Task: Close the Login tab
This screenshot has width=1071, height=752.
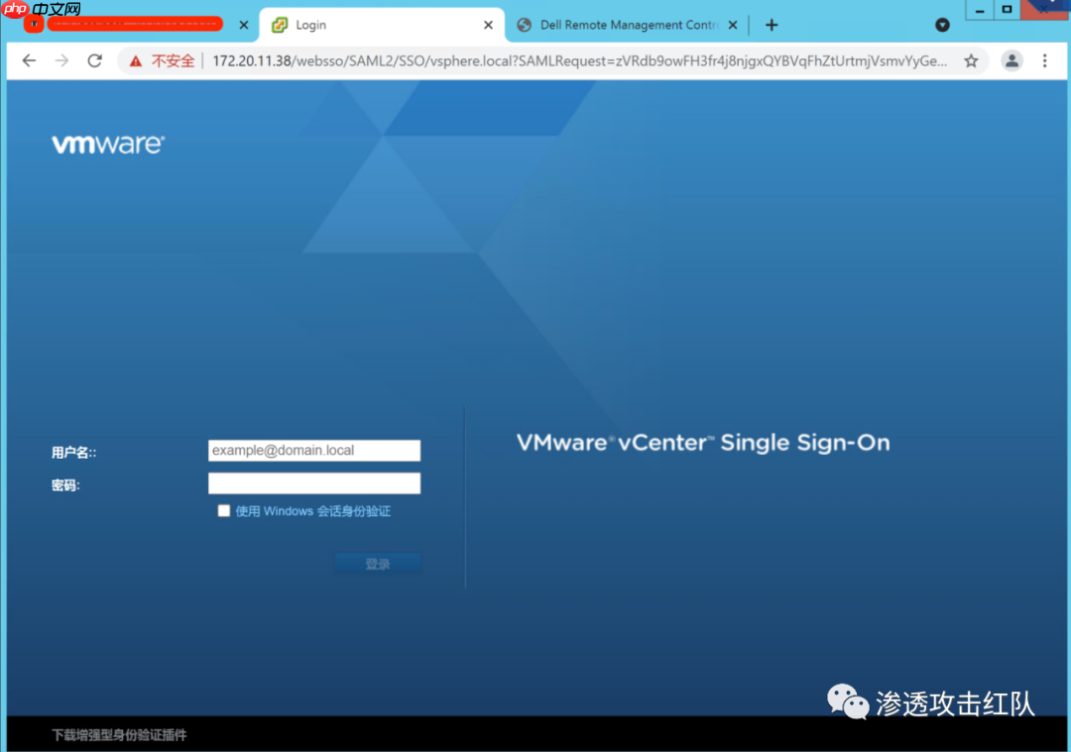Action: click(488, 25)
